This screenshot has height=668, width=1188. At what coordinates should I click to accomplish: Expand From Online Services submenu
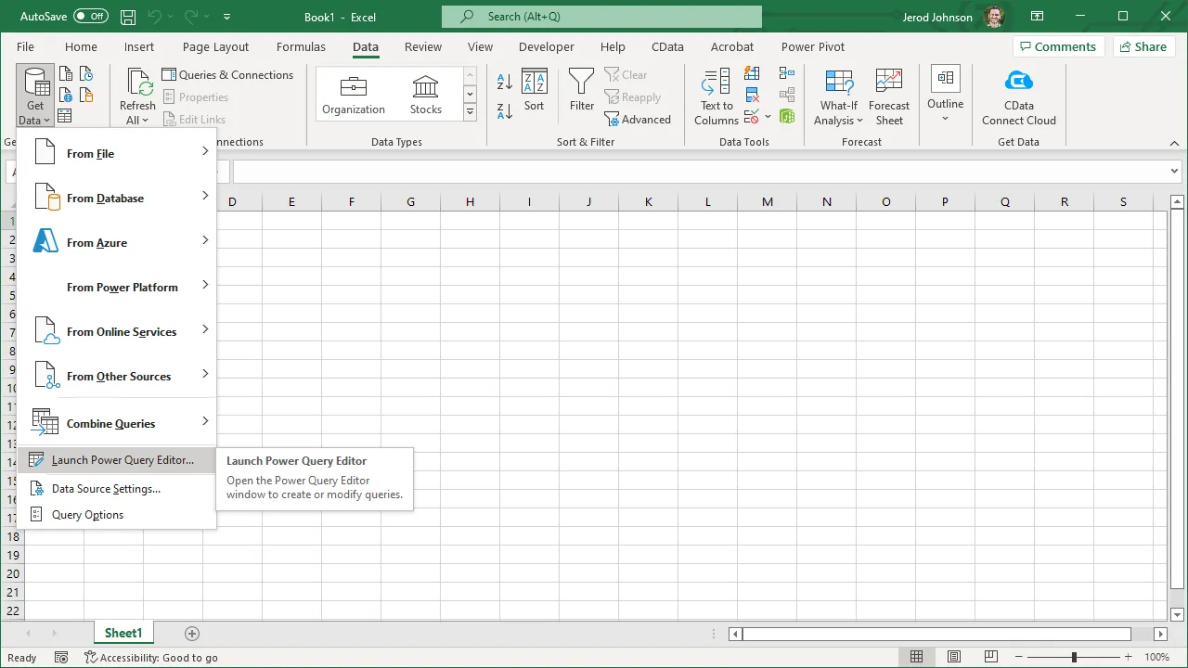click(x=117, y=330)
